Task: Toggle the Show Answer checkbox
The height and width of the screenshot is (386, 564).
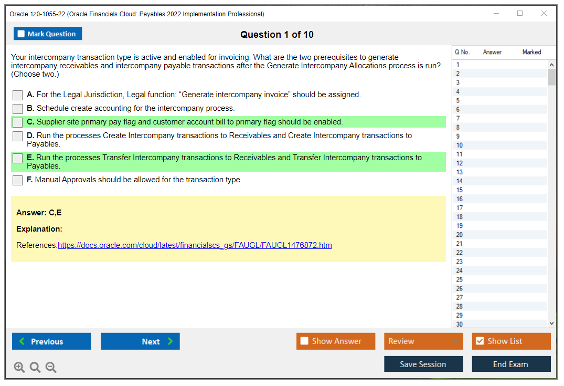Action: (305, 341)
